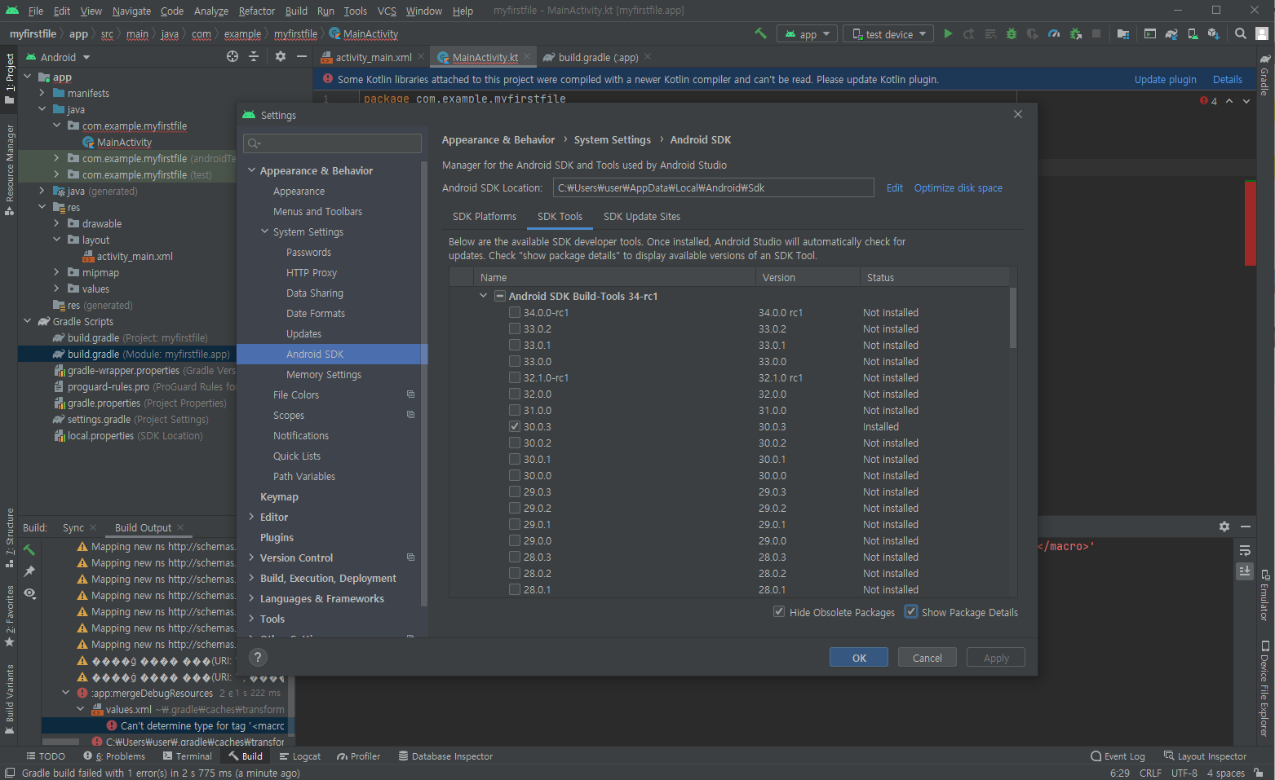The height and width of the screenshot is (780, 1275).
Task: Open the user account avatar icon
Action: tap(1262, 33)
